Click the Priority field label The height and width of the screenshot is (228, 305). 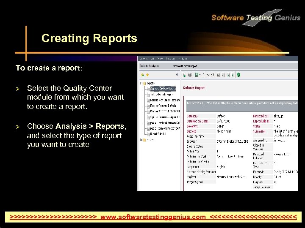(x=258, y=177)
